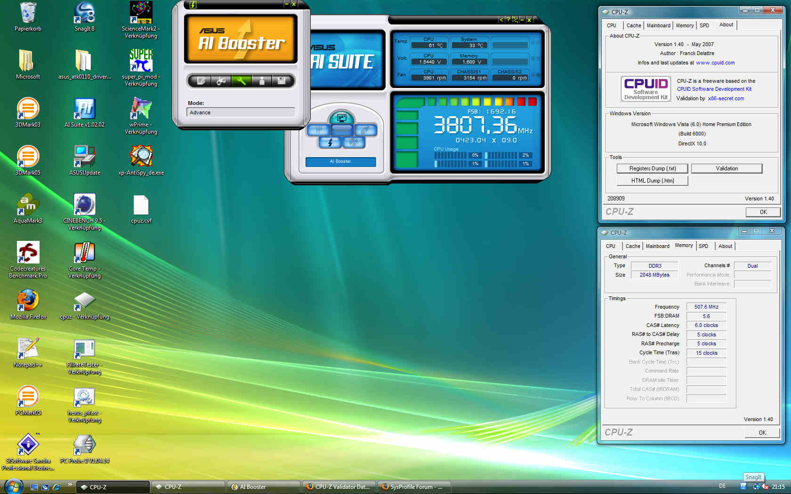Open the ScienceMark2 shortcut on the desktop
This screenshot has width=791, height=494.
[x=141, y=20]
